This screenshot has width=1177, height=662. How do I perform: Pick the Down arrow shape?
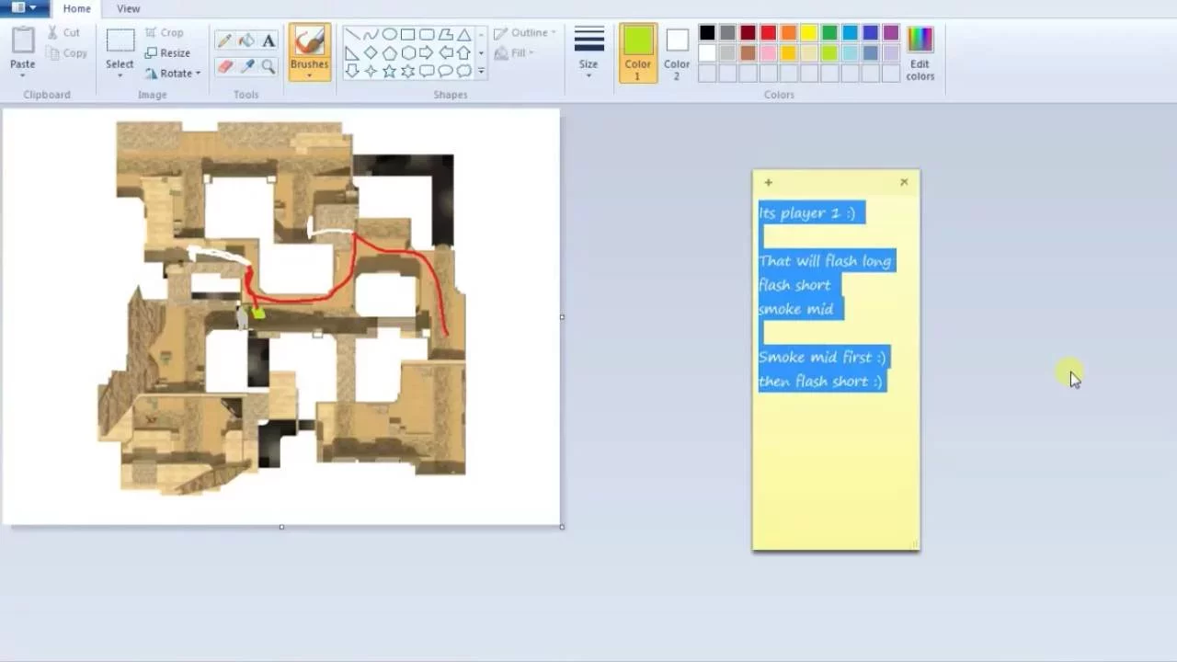tap(352, 71)
